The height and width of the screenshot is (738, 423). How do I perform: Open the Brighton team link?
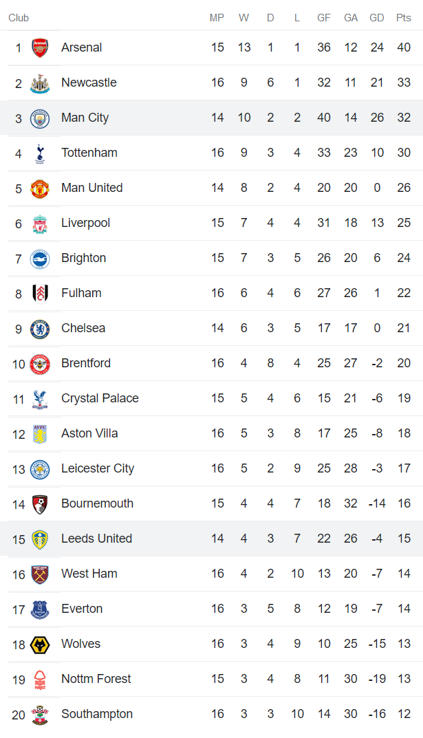[x=83, y=258]
